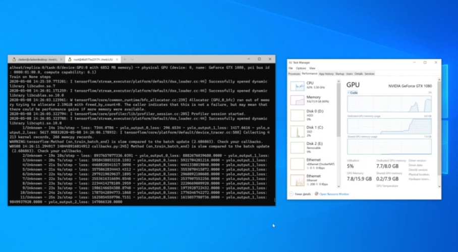Click sidebar scrollbar up arrow in Task Manager

(x=339, y=82)
